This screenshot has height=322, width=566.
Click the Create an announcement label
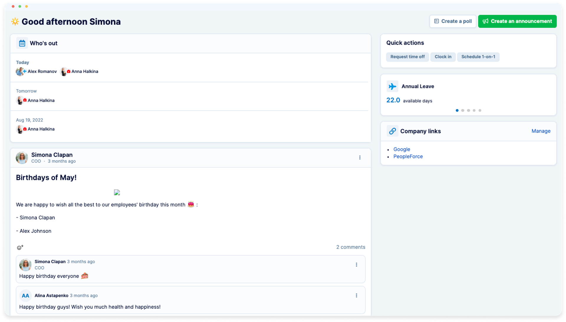pyautogui.click(x=521, y=21)
